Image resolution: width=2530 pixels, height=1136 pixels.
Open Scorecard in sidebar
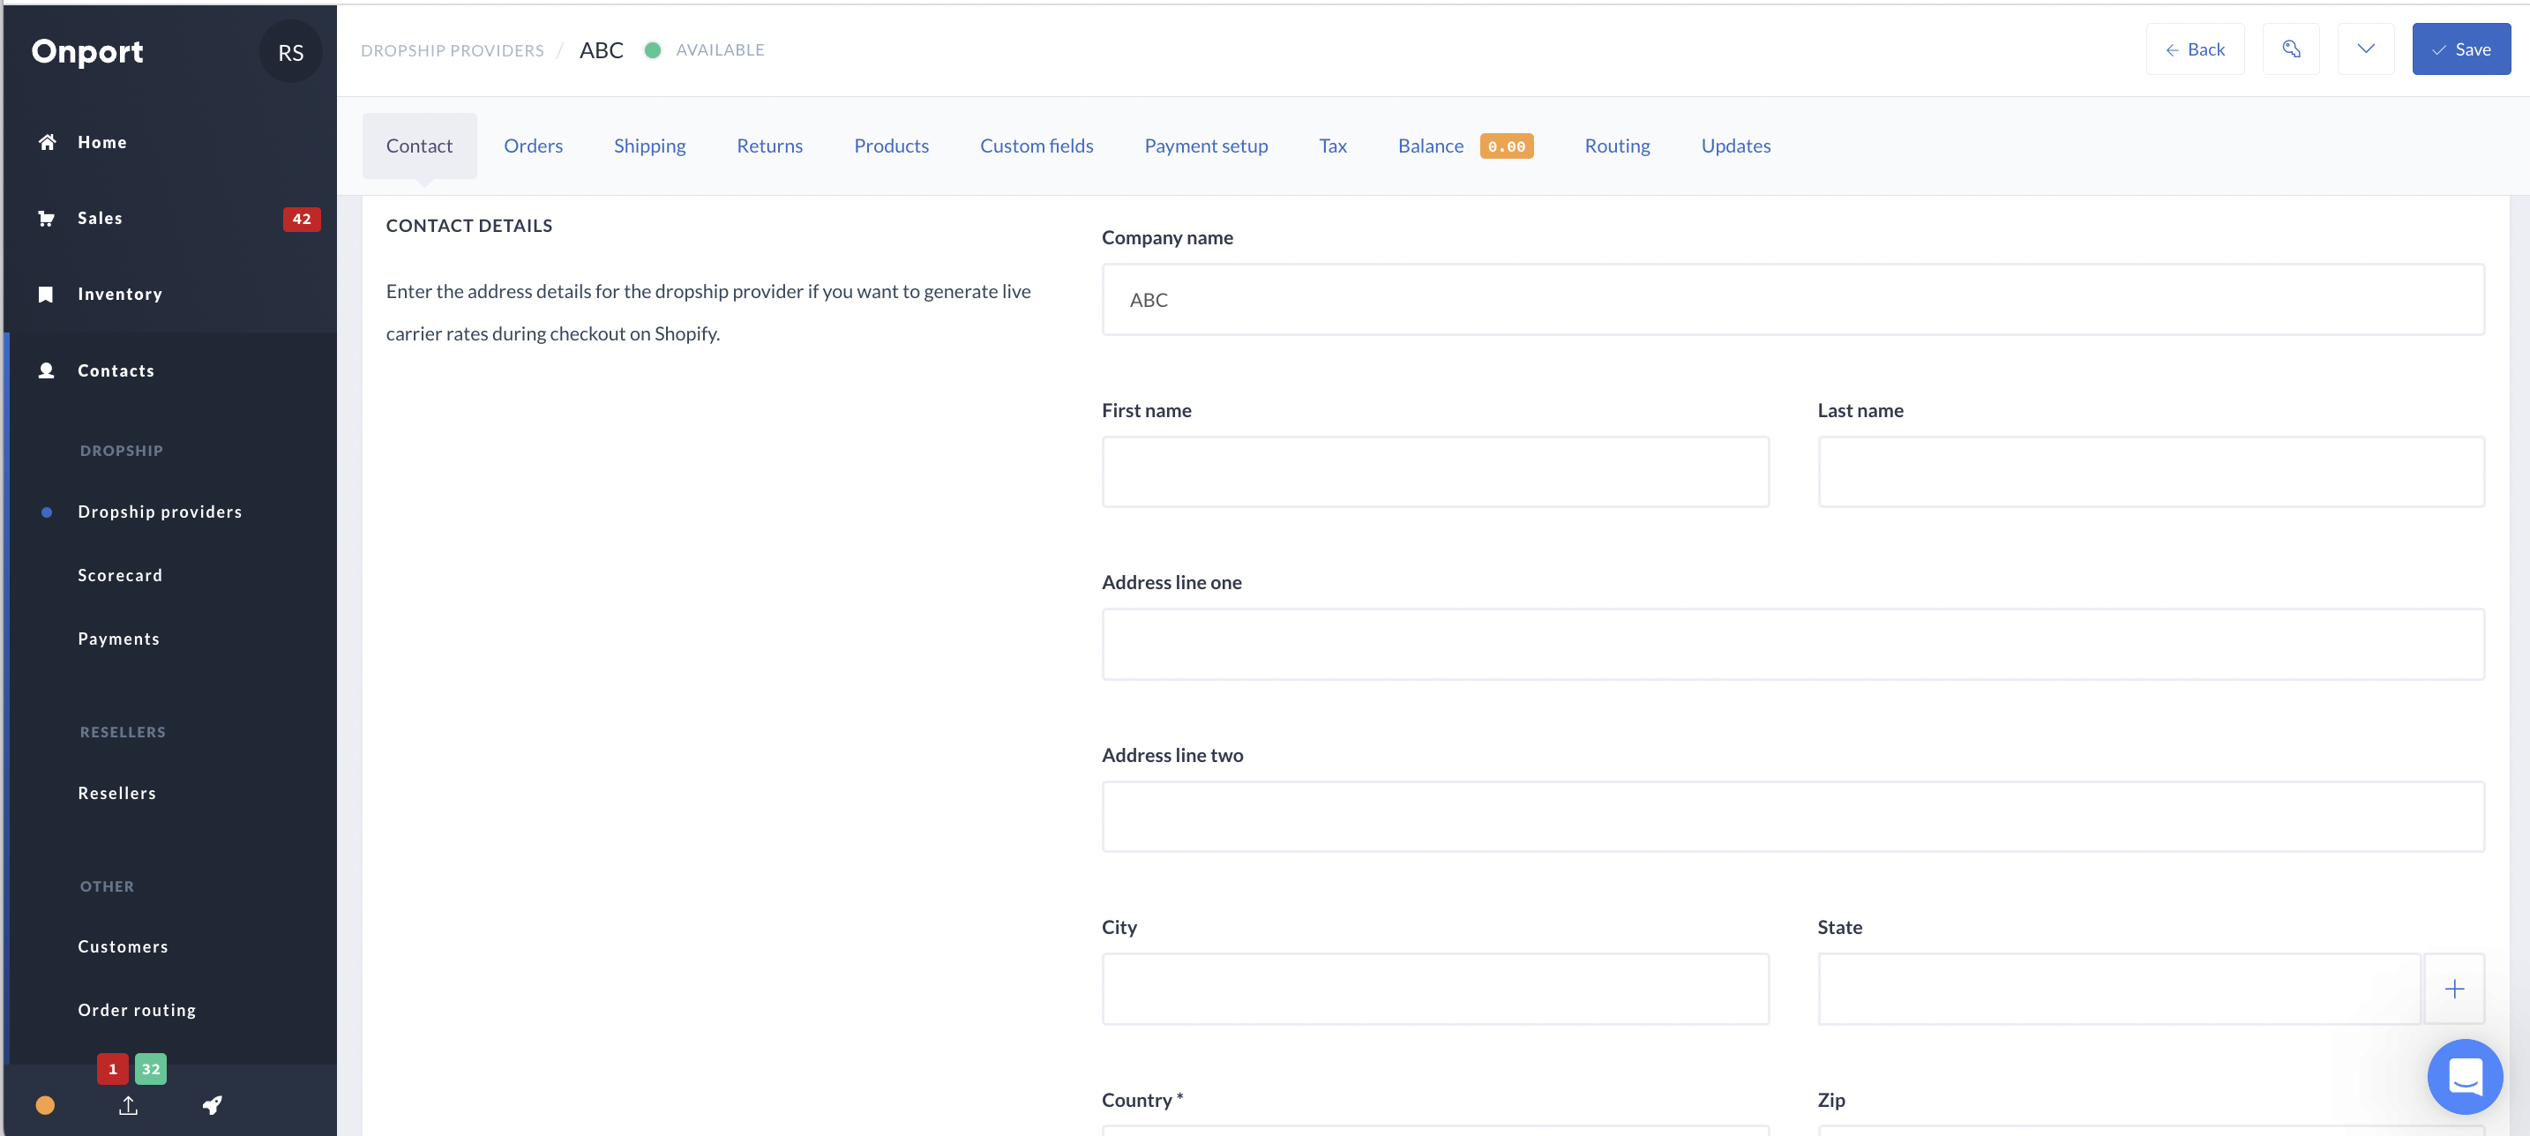(x=120, y=575)
